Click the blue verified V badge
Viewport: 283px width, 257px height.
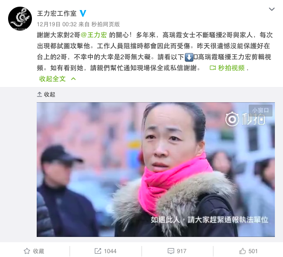tap(83, 13)
